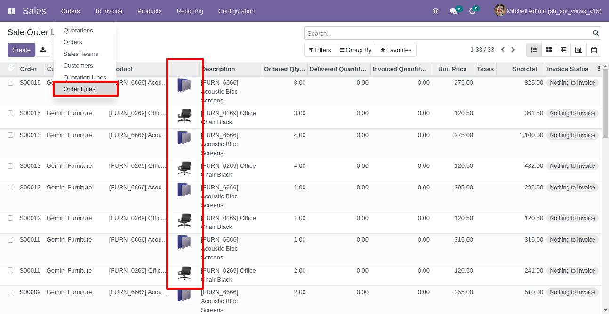The height and width of the screenshot is (314, 609).
Task: Open the debug bug icon menu
Action: click(x=435, y=11)
